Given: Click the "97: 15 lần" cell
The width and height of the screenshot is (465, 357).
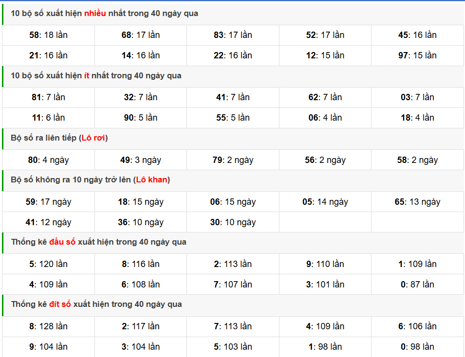Looking at the screenshot, I should click(417, 55).
